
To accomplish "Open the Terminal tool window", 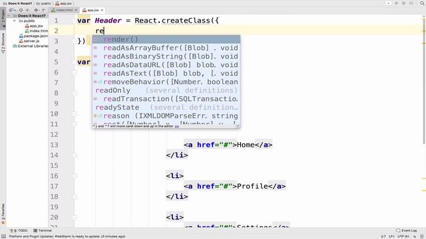I will pyautogui.click(x=43, y=230).
